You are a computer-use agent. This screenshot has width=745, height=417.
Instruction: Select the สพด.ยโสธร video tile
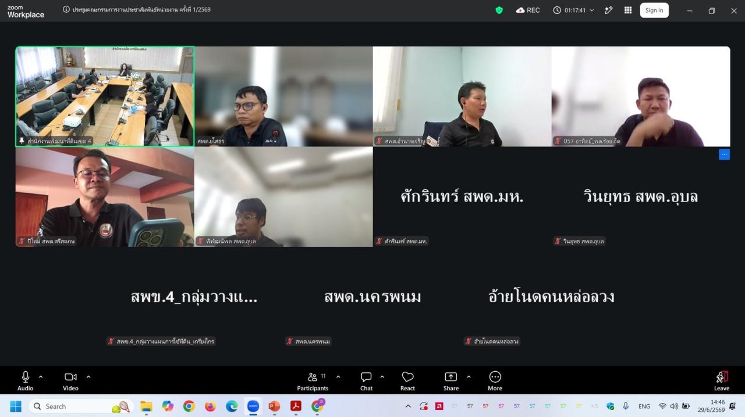coord(283,96)
